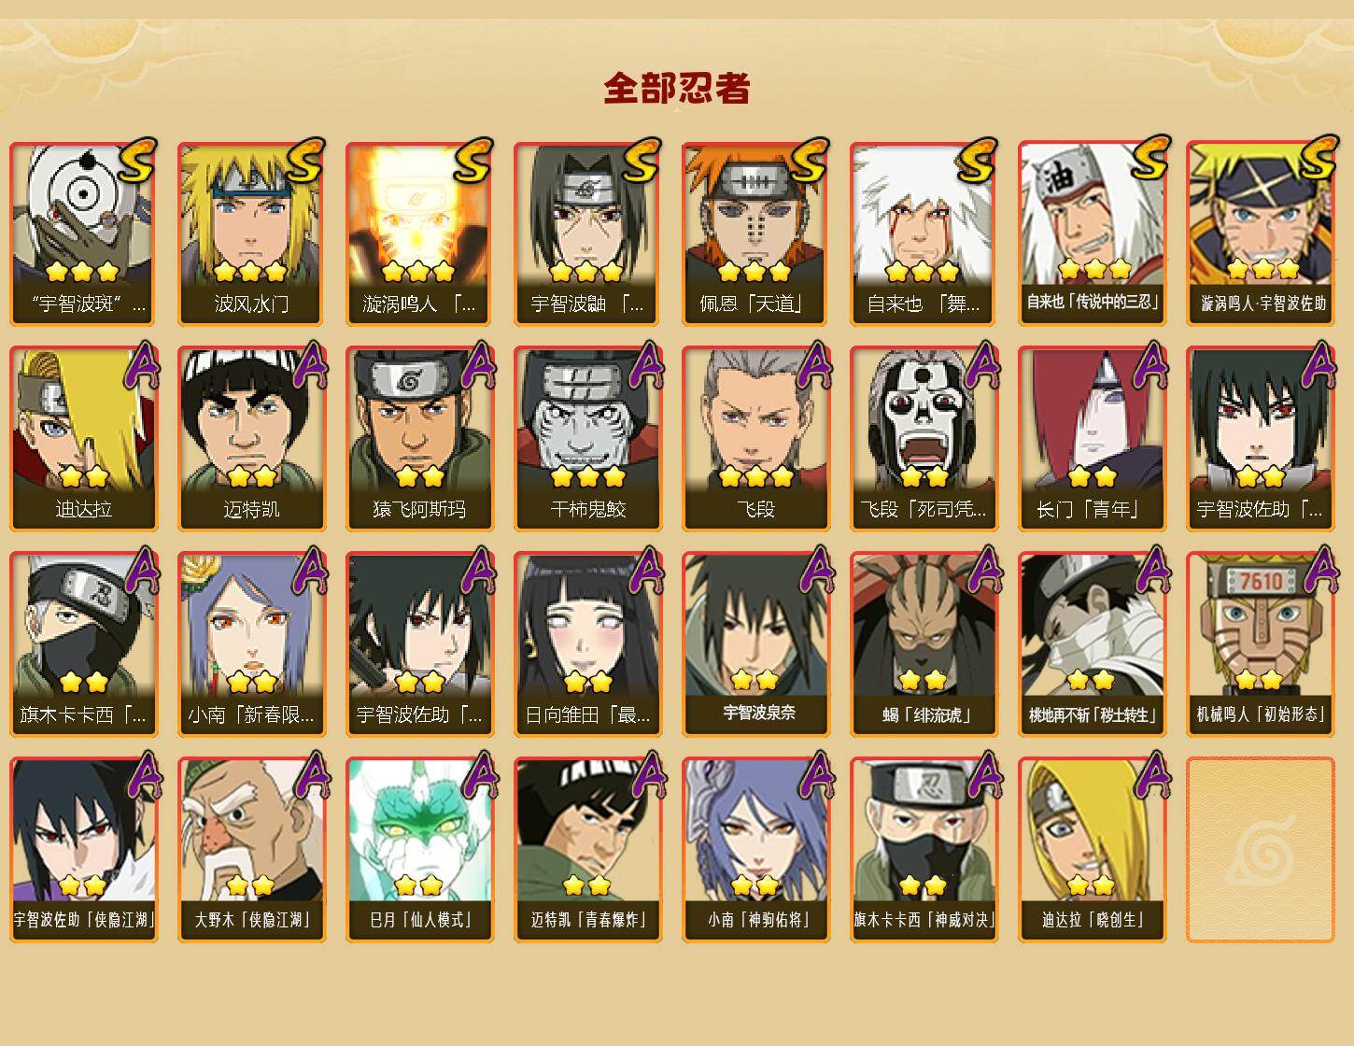Open 桃地再不斩「秽土转生」 card
Screen dimensions: 1354x1046
(1092, 644)
